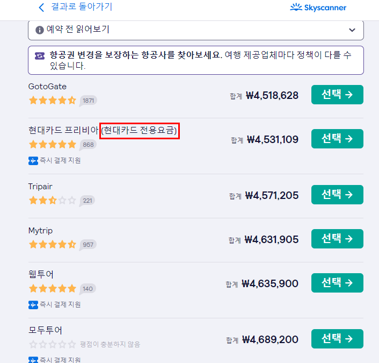Click instant payment icon under 웹투어
Screen dimensions: 379x363
click(33, 304)
